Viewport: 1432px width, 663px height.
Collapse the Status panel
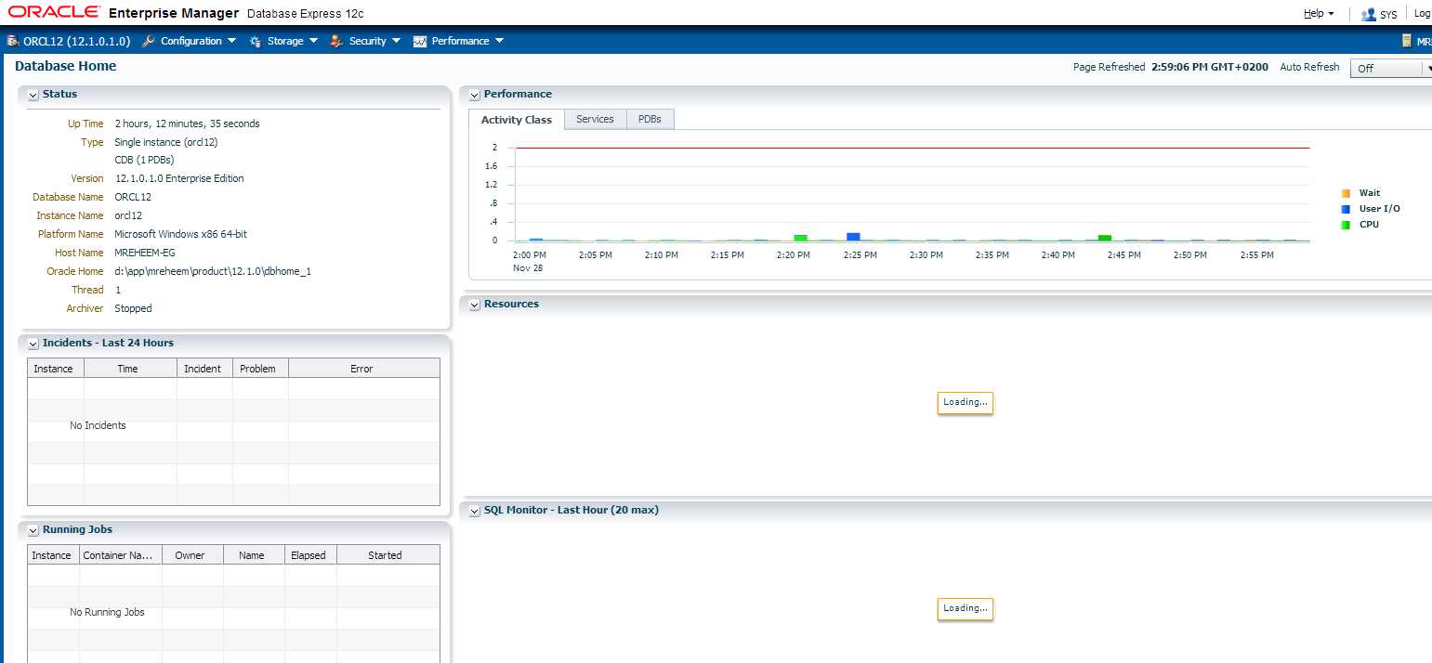click(33, 95)
